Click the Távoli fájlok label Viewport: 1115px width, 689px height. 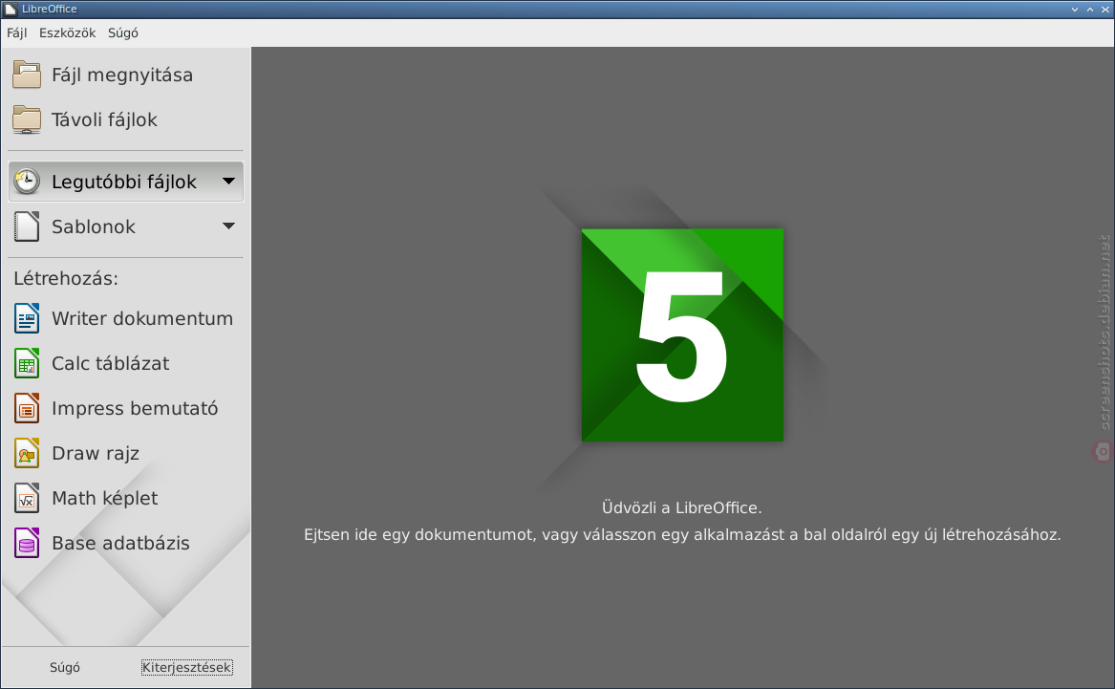(x=104, y=120)
